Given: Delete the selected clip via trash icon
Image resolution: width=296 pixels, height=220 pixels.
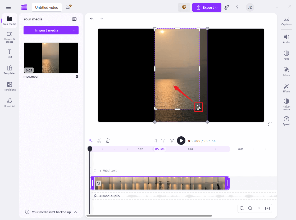Looking at the screenshot, I should pos(107,141).
